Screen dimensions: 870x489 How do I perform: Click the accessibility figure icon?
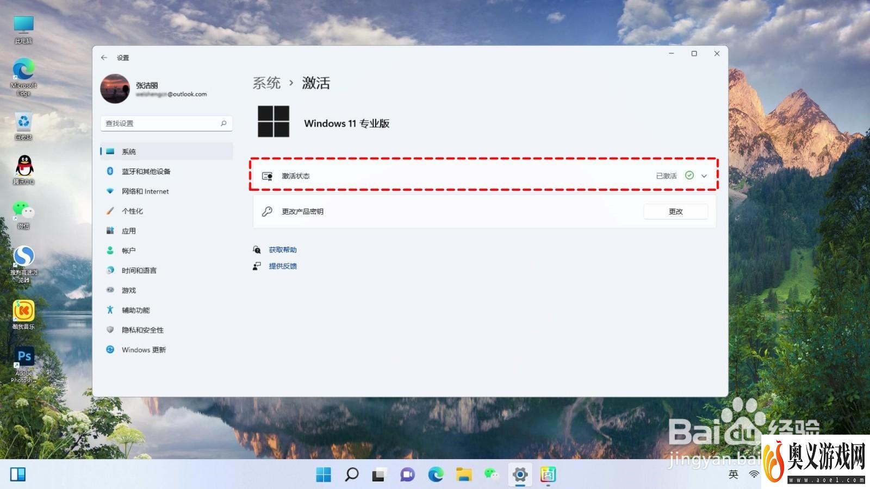point(110,310)
